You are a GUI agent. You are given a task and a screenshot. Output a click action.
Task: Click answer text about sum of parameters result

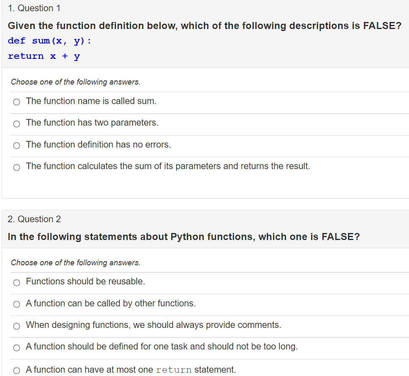(x=168, y=166)
